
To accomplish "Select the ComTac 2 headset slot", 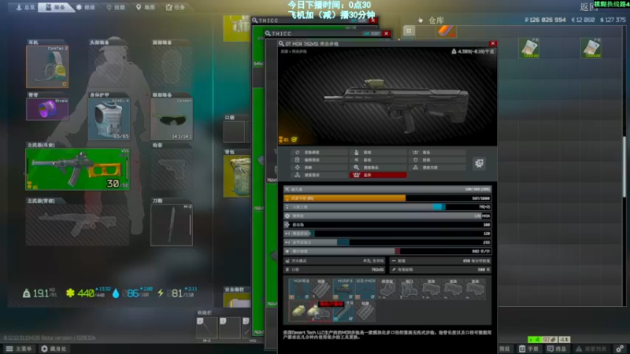I will (47, 67).
